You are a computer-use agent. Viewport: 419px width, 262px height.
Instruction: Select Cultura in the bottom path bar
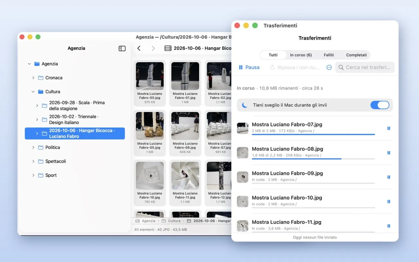click(x=171, y=221)
